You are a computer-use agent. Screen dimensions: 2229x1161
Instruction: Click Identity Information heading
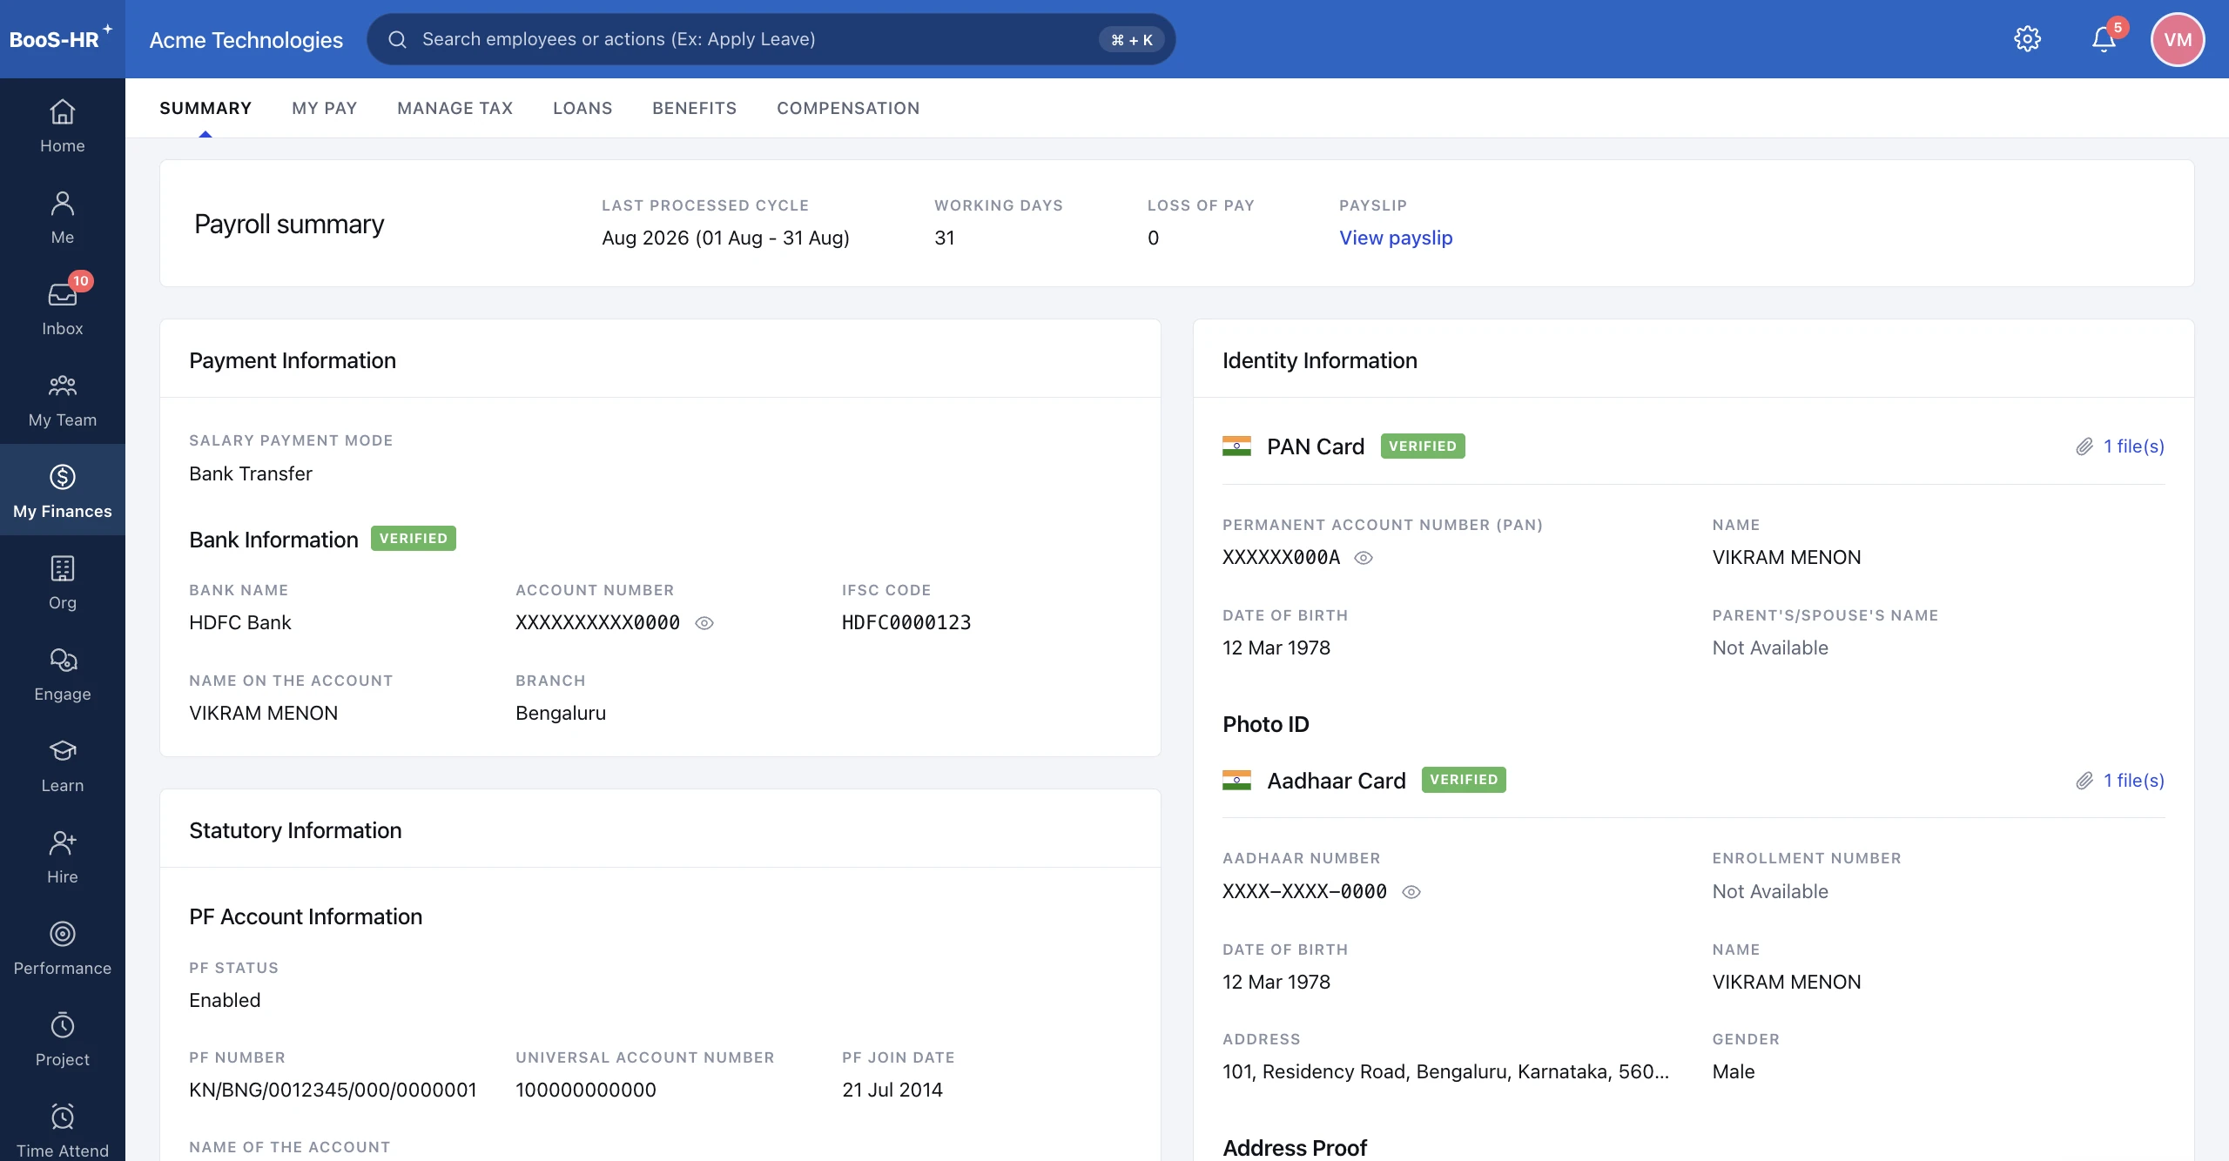coord(1320,361)
